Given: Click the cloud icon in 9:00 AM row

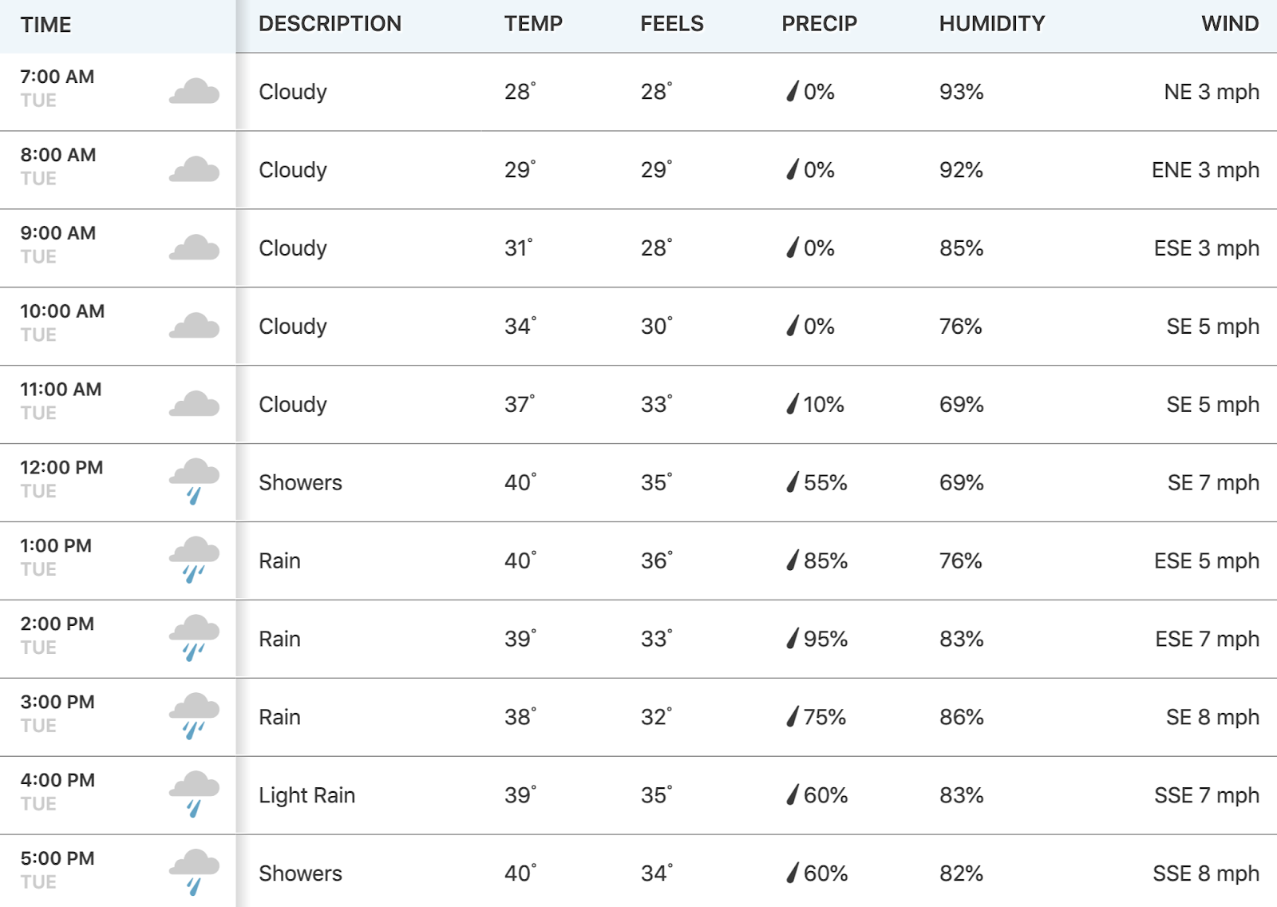Looking at the screenshot, I should tap(194, 248).
